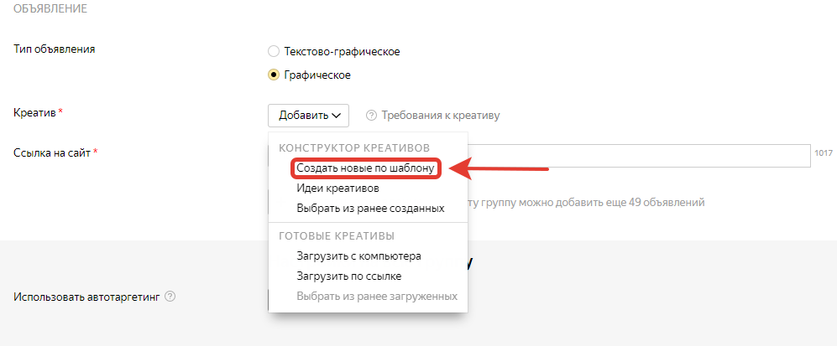Choose Создать новые по шаблону
Viewport: 837px width, 346px height.
click(x=366, y=168)
